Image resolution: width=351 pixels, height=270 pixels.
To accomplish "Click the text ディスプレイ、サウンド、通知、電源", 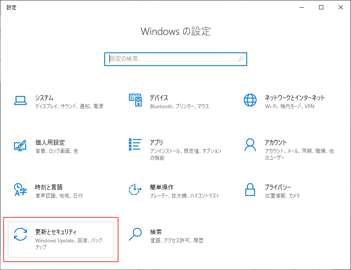I will pyautogui.click(x=69, y=106).
